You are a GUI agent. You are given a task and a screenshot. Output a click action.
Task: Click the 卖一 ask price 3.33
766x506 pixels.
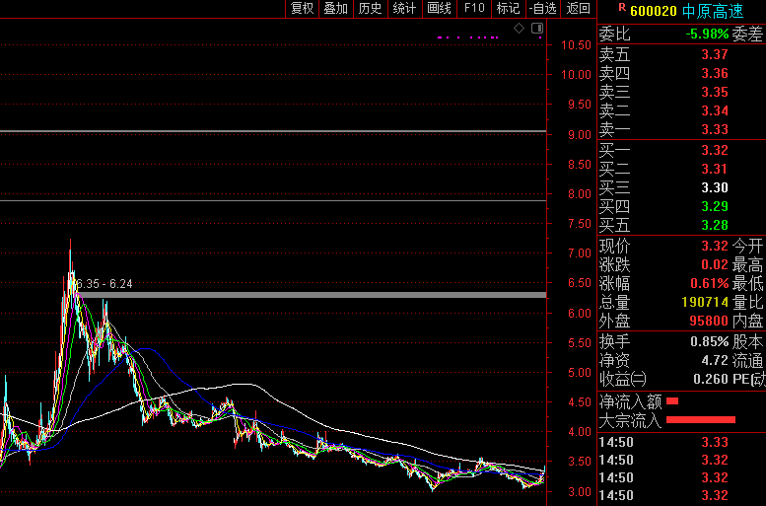tap(714, 130)
